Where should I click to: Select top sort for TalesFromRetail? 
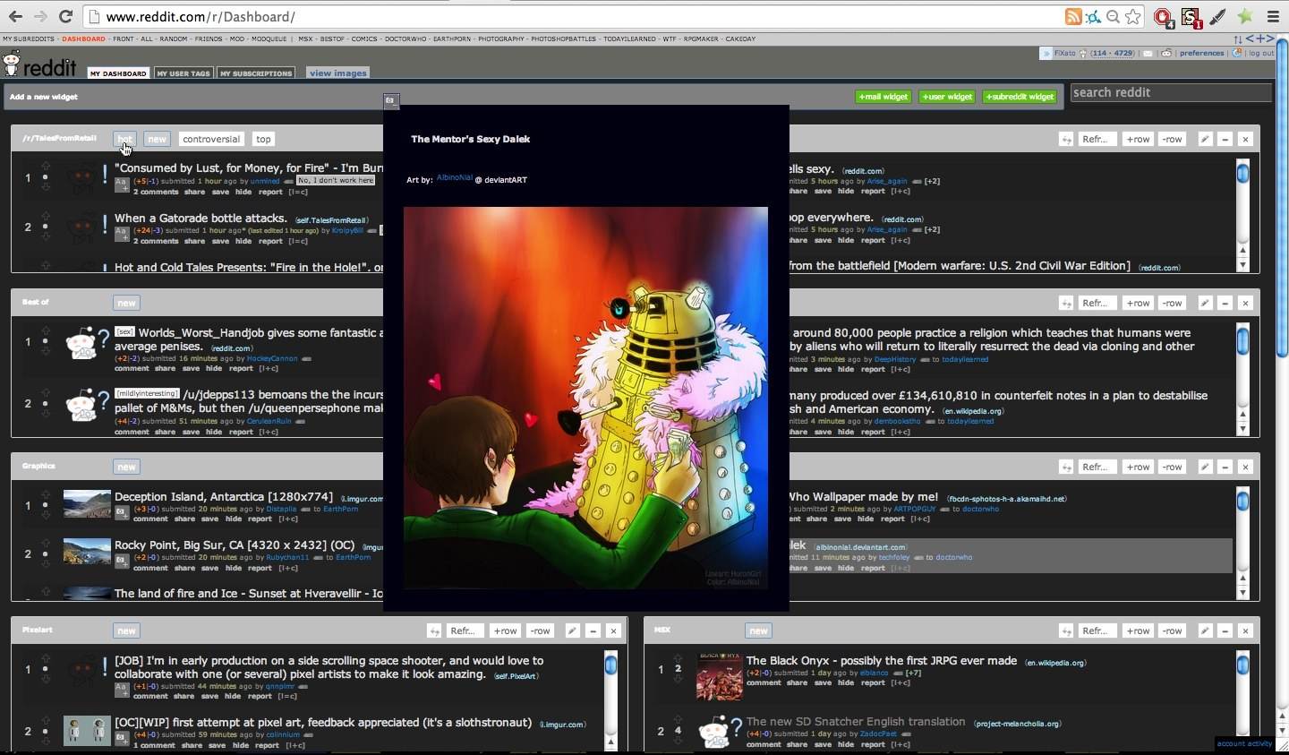coord(263,139)
